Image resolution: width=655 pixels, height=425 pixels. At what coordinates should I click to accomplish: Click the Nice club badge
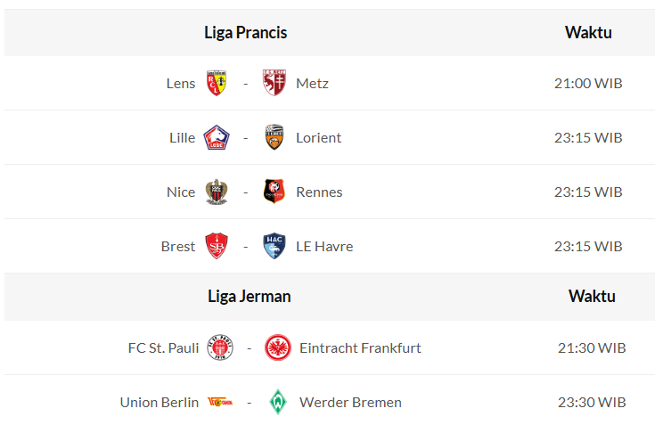pyautogui.click(x=217, y=192)
